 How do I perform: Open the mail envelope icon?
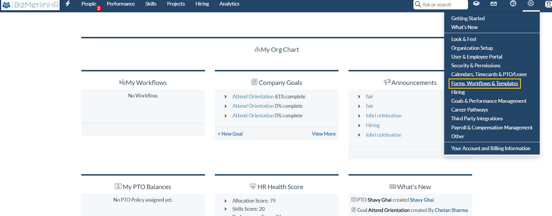494,4
